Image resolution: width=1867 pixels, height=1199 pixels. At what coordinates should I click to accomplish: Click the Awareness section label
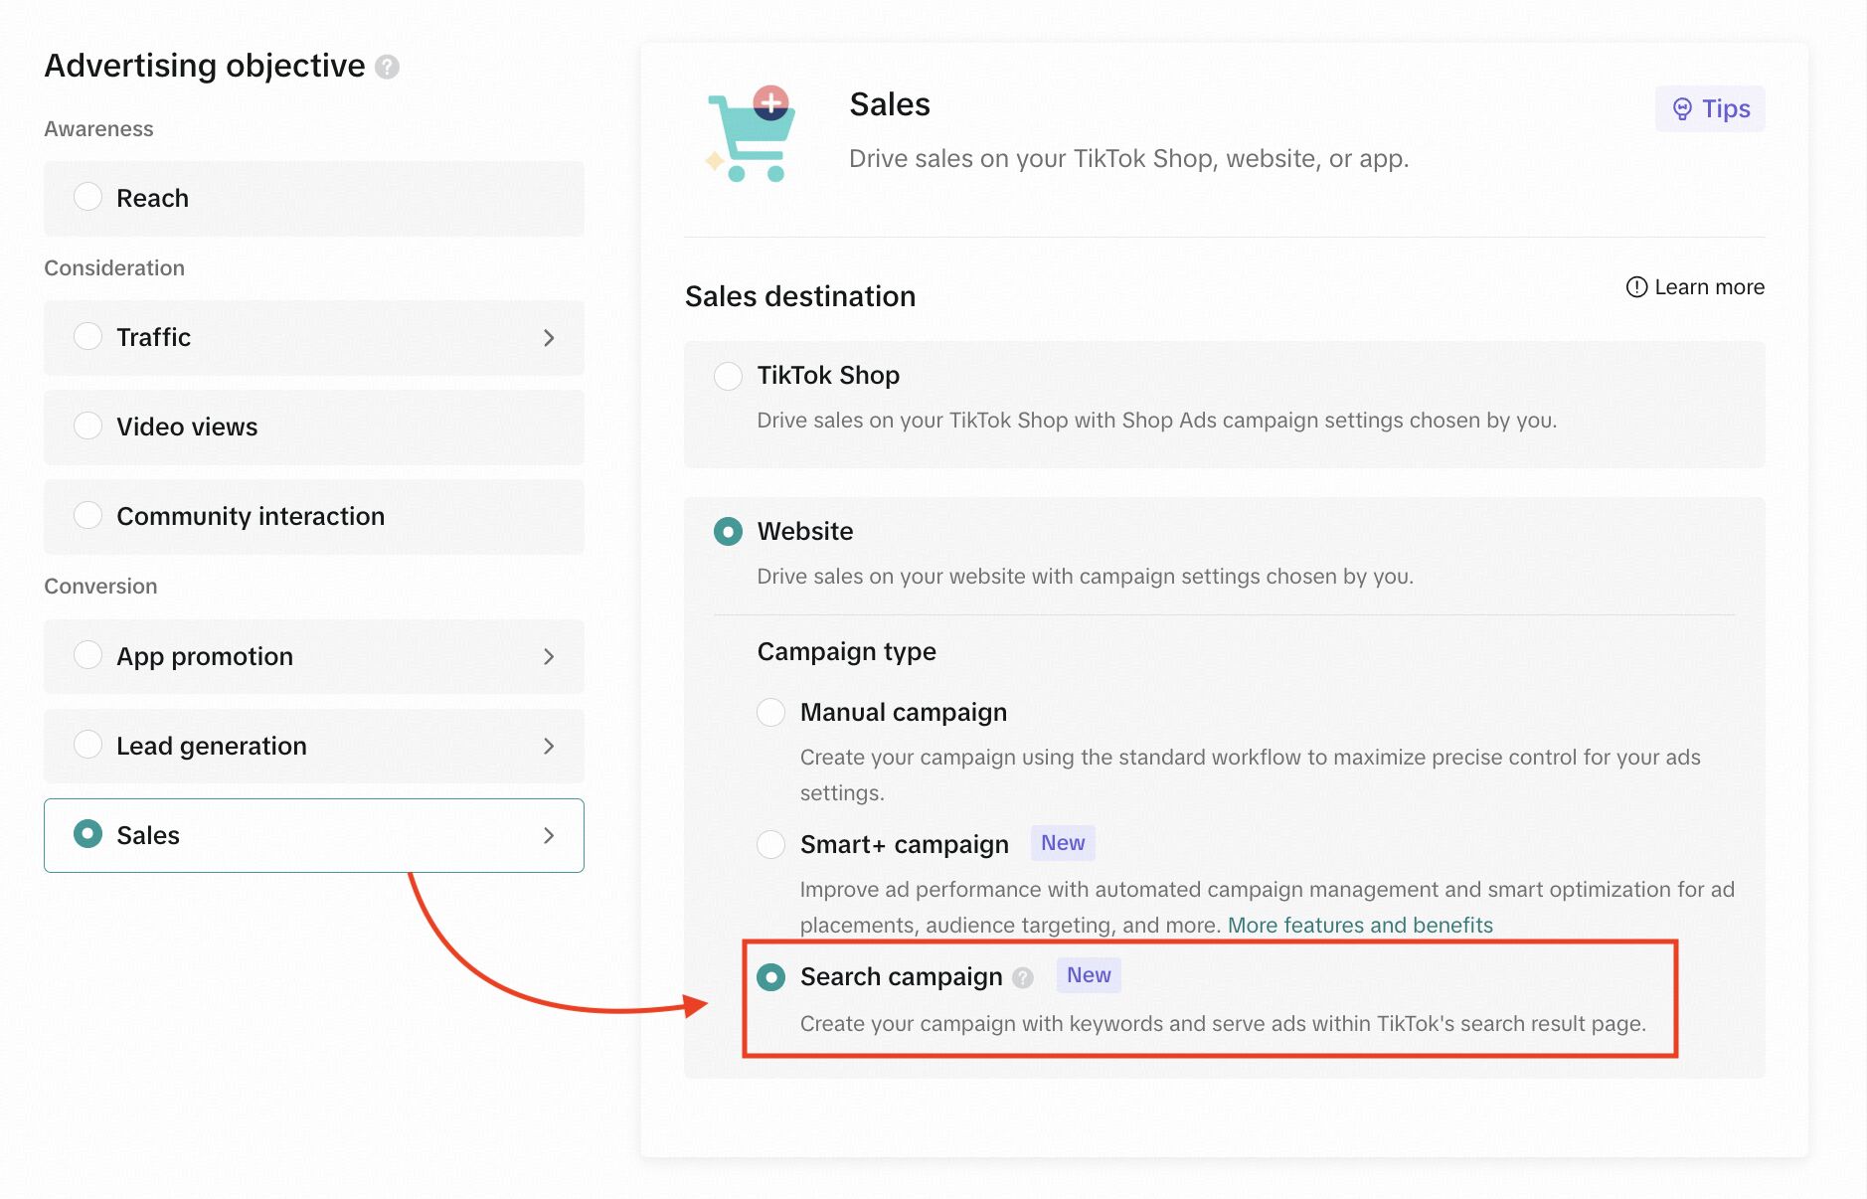pyautogui.click(x=98, y=129)
